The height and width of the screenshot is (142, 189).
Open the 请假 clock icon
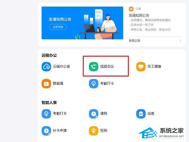point(94,114)
